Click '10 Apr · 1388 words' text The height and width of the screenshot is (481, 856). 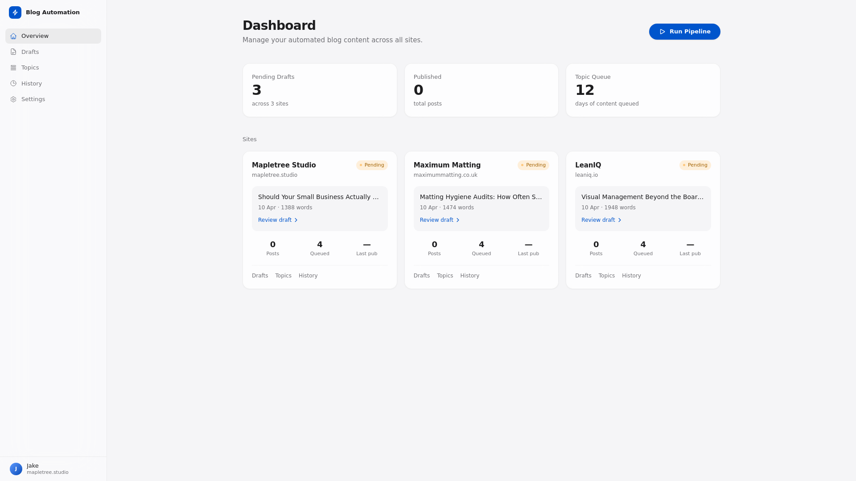click(285, 208)
